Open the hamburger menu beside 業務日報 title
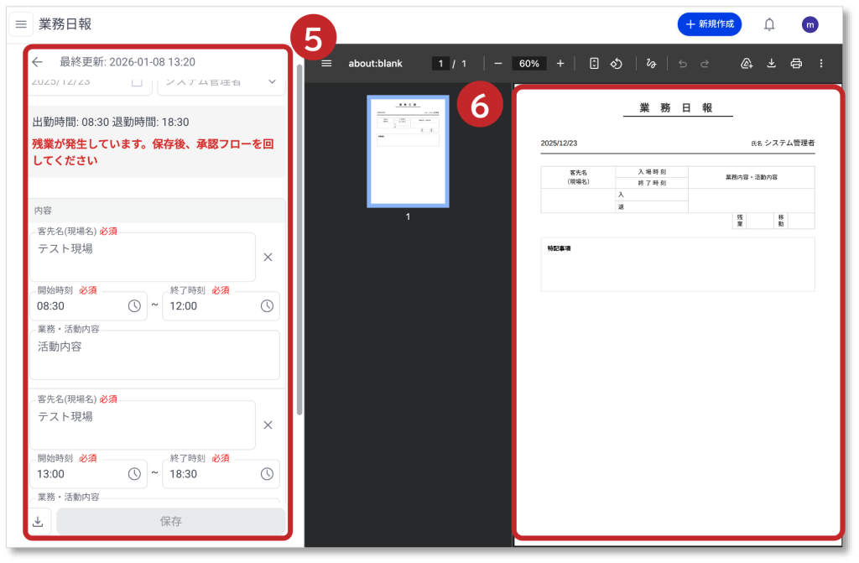This screenshot has height=563, width=859. coord(21,24)
